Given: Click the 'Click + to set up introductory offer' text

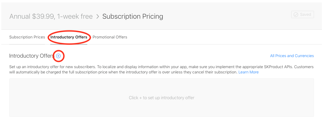Looking at the screenshot, I should (162, 98).
